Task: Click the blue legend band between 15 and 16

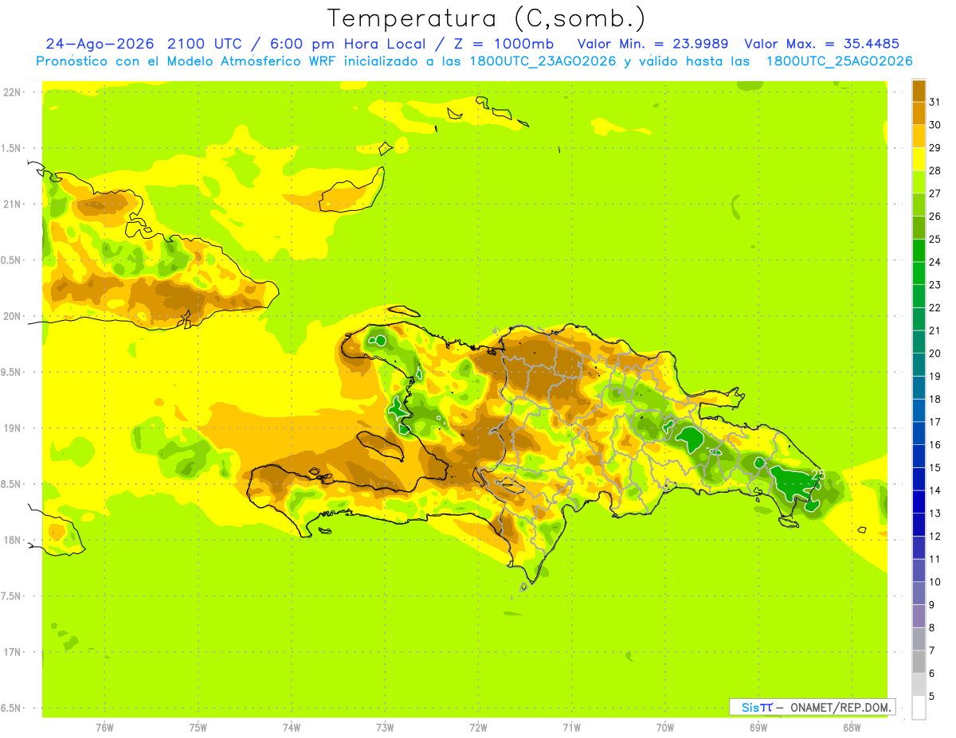Action: pos(919,456)
